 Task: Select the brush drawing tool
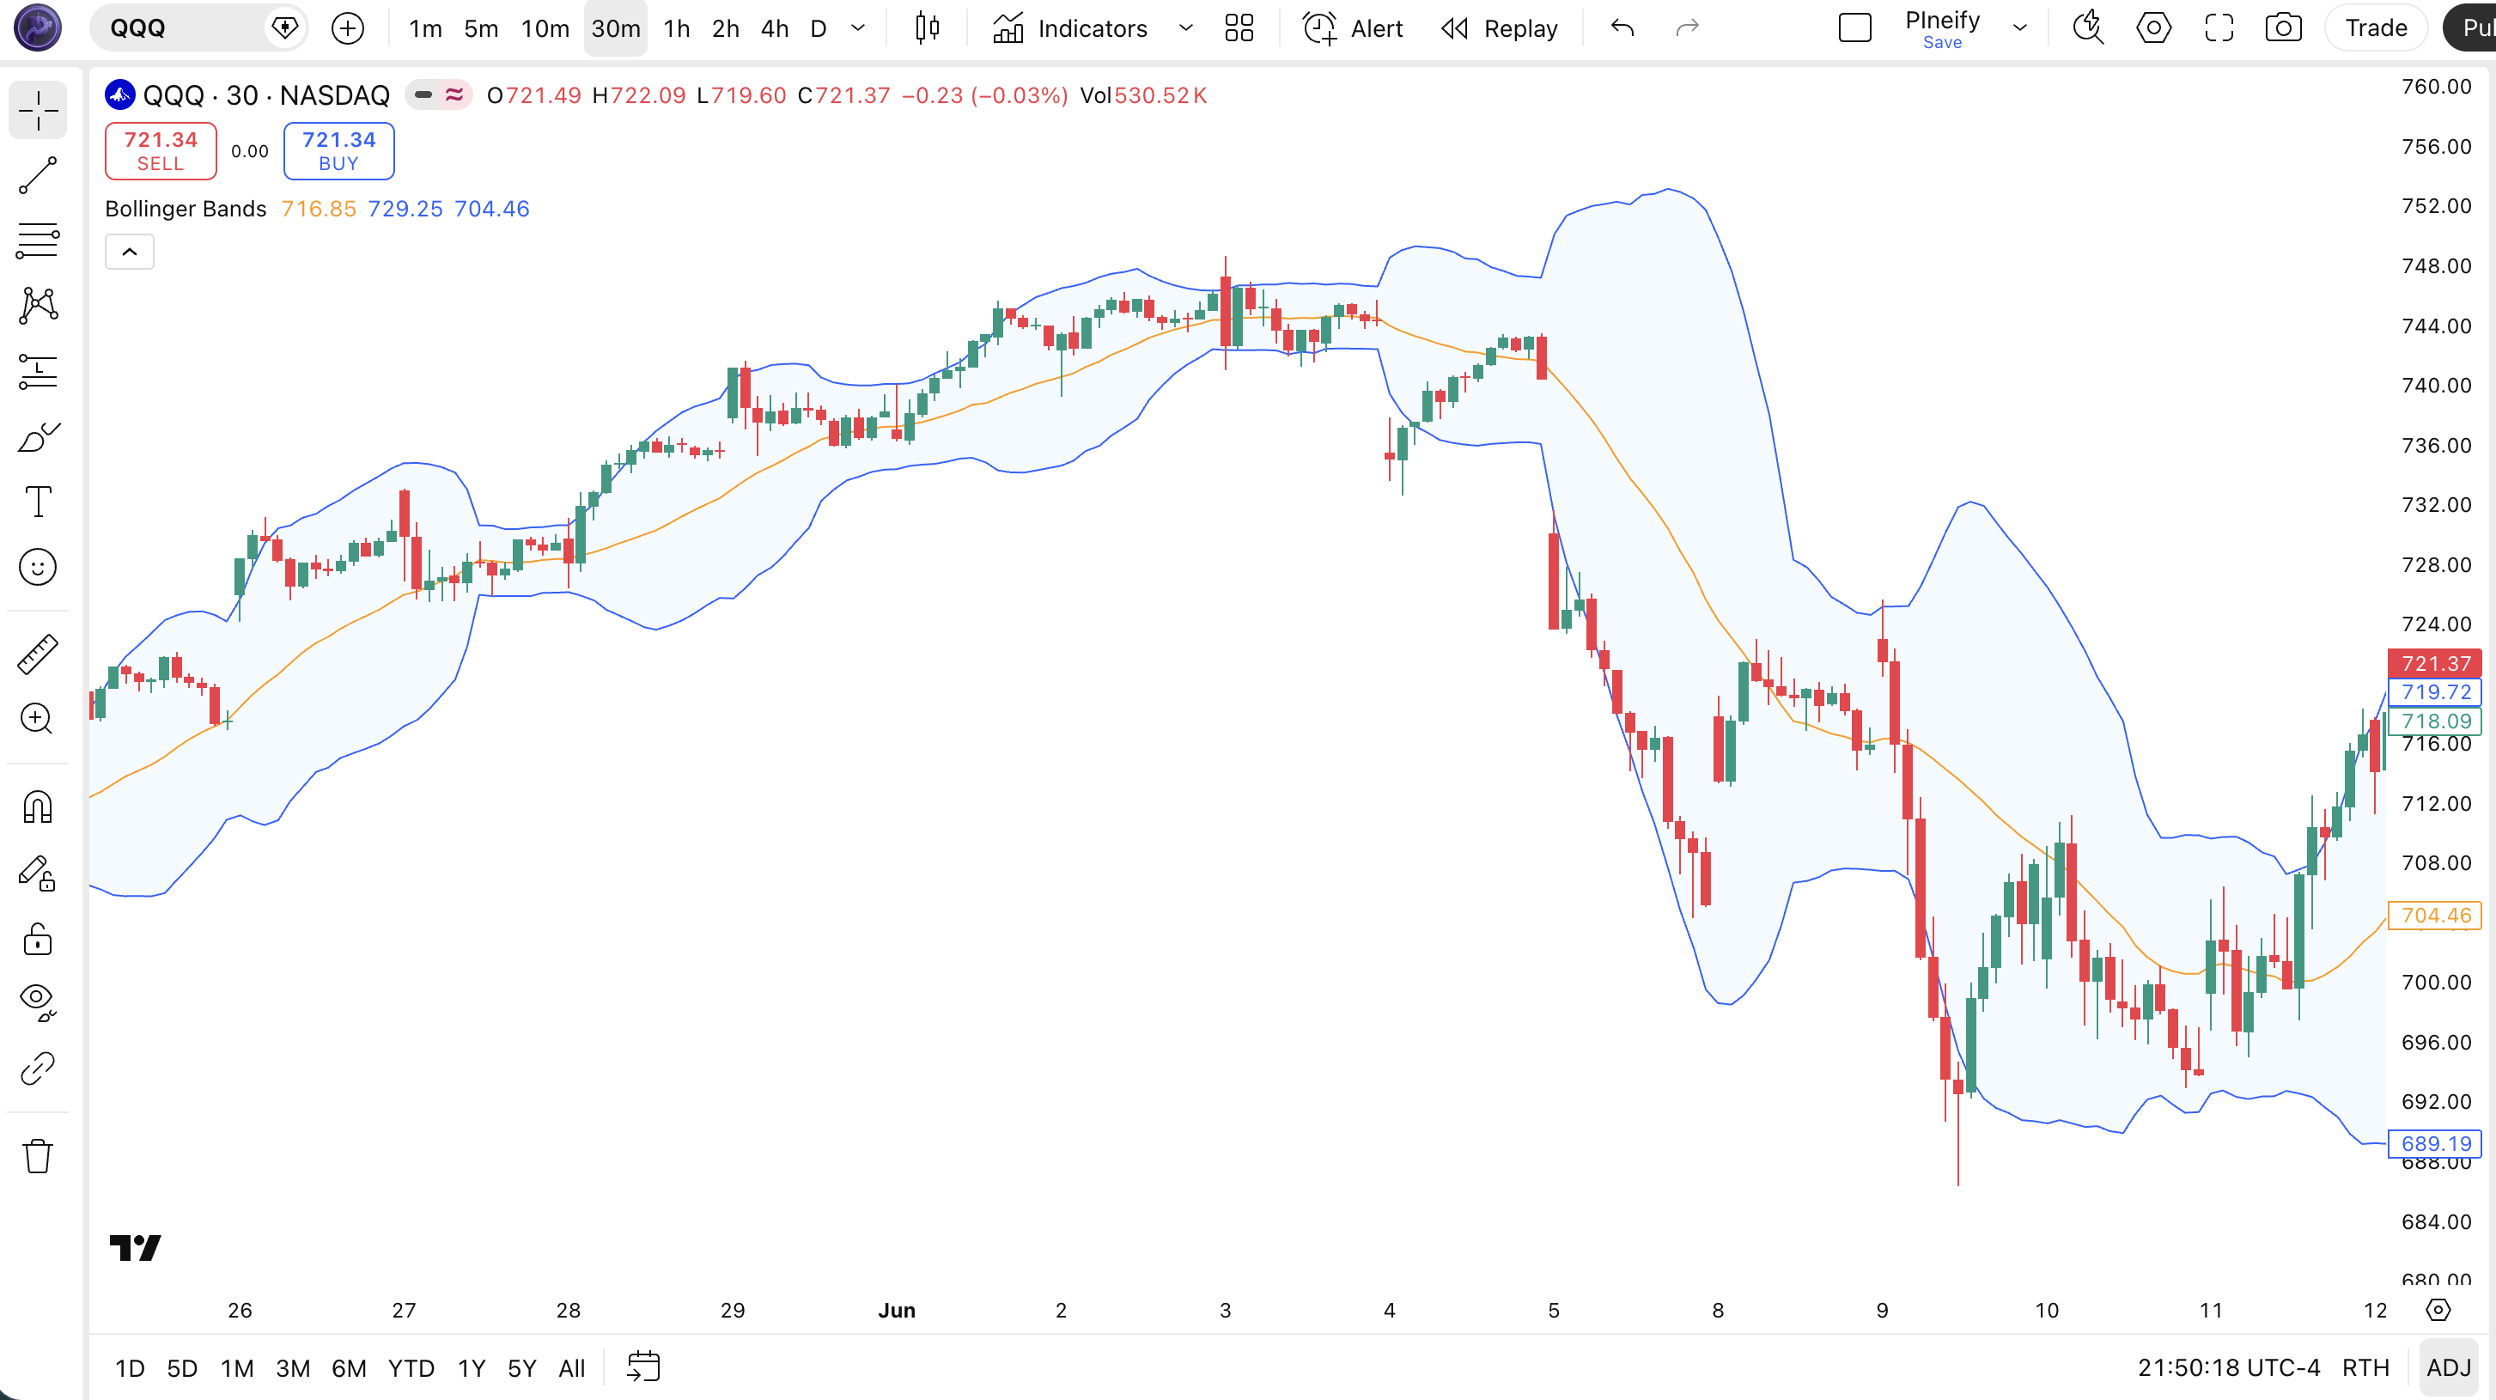click(x=38, y=437)
